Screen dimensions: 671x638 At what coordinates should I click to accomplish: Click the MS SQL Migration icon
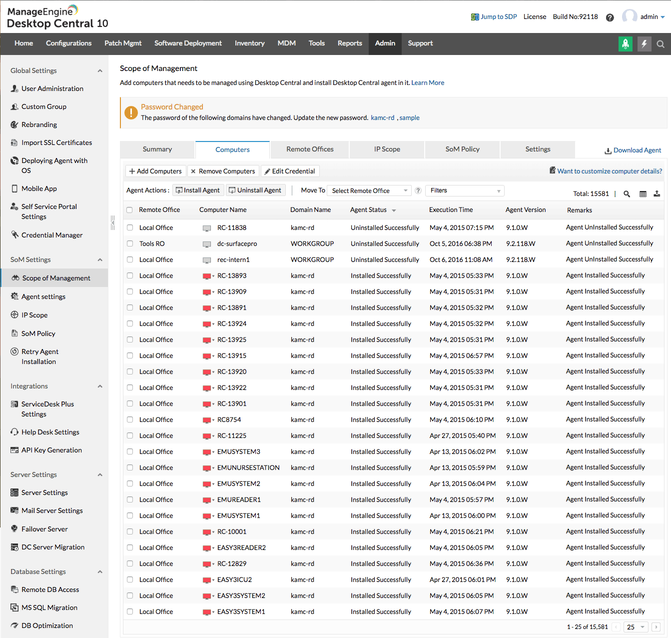14,607
